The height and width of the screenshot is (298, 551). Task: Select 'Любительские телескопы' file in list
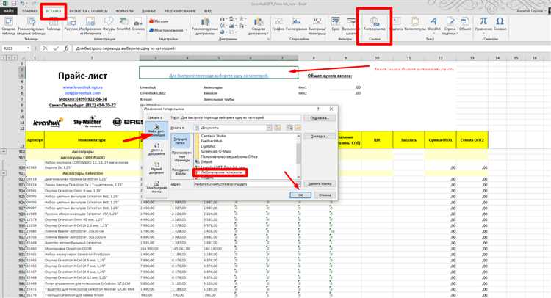pos(220,172)
